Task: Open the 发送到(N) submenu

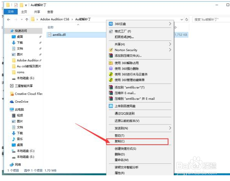Action: [140, 128]
